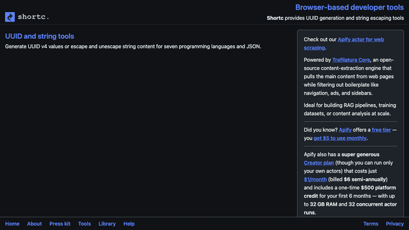The height and width of the screenshot is (230, 409).
Task: Click the shortc. wordmark text
Action: (33, 17)
